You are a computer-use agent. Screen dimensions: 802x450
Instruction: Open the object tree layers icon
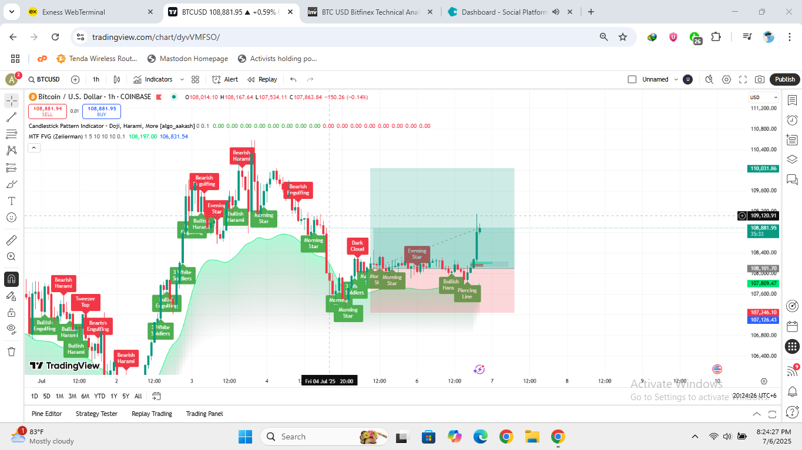(x=792, y=159)
